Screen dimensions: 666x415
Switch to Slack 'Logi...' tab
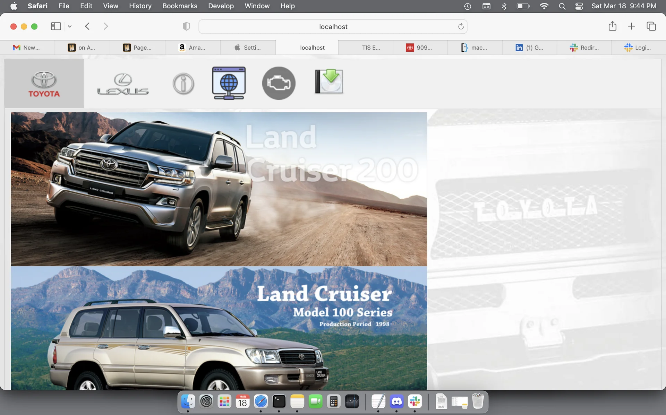coord(639,47)
